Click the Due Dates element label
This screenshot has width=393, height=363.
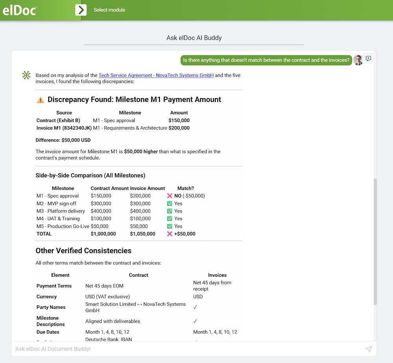pyautogui.click(x=48, y=332)
